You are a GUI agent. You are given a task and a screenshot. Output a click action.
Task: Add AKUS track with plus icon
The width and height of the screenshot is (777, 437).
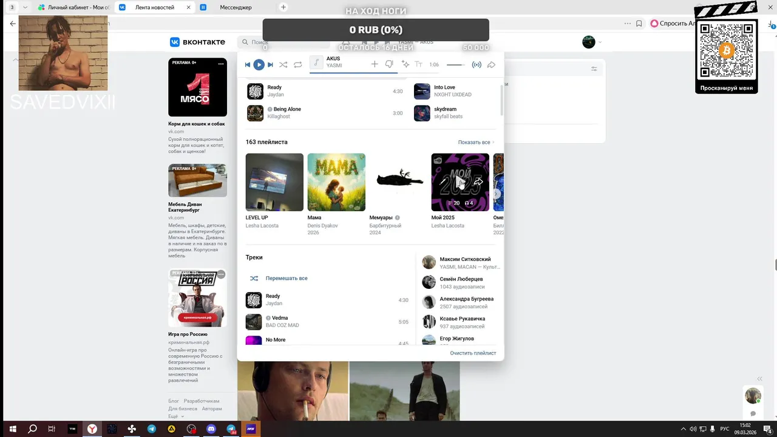375,64
